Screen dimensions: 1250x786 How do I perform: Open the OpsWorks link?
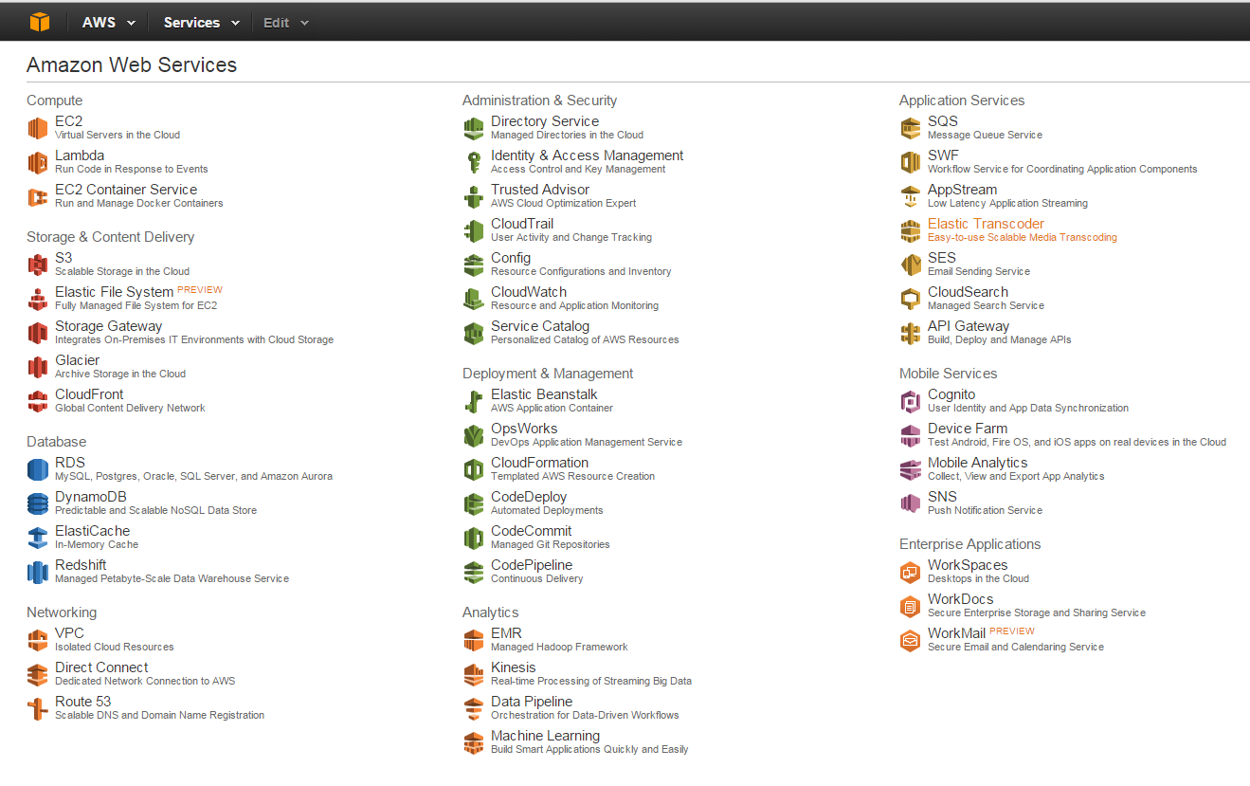[524, 429]
